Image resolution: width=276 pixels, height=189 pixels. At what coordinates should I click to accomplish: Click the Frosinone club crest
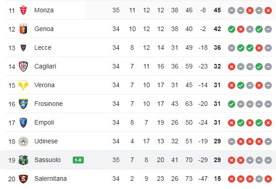click(23, 104)
